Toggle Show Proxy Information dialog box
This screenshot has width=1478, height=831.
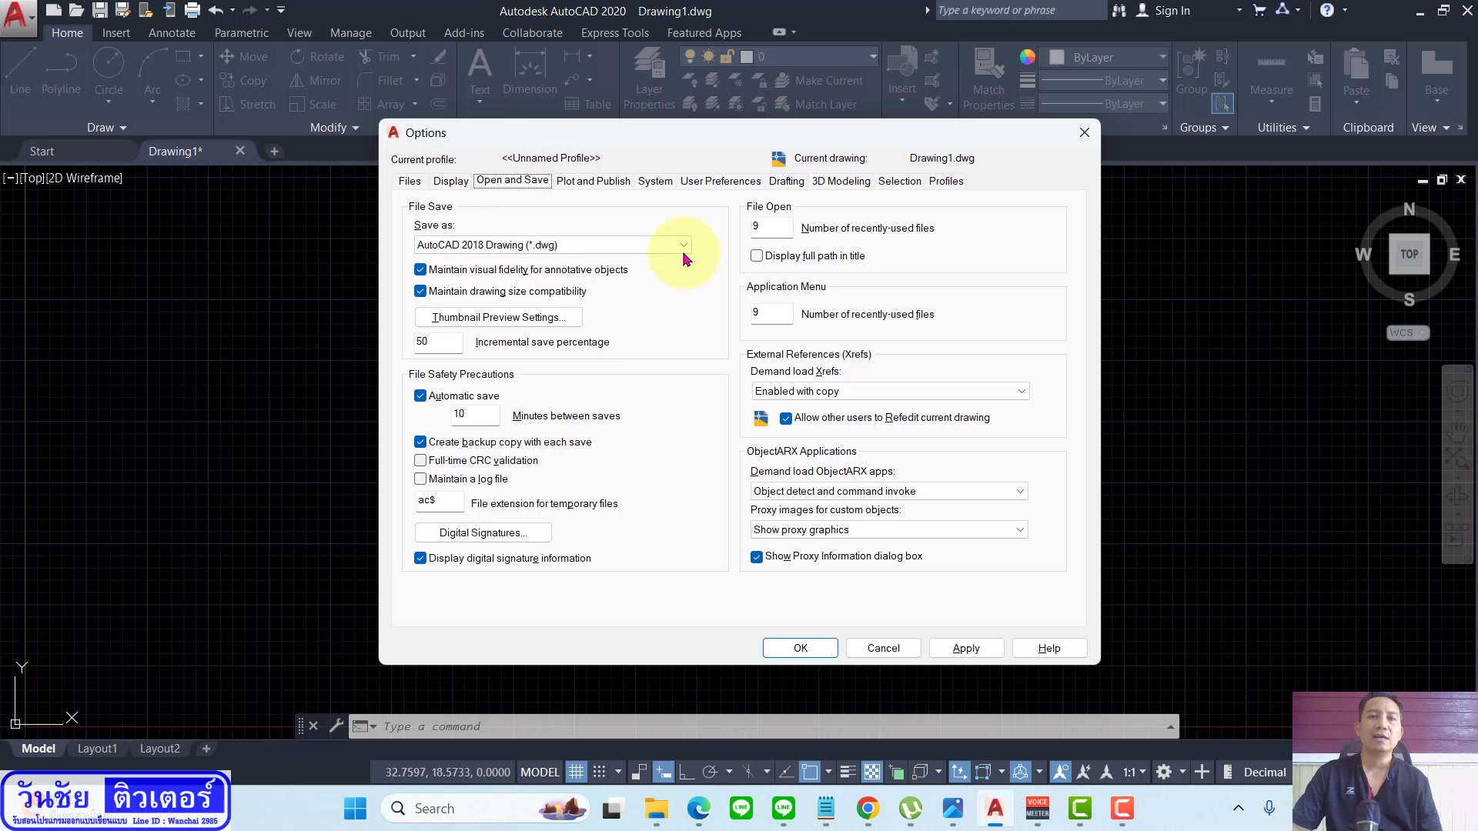(757, 556)
